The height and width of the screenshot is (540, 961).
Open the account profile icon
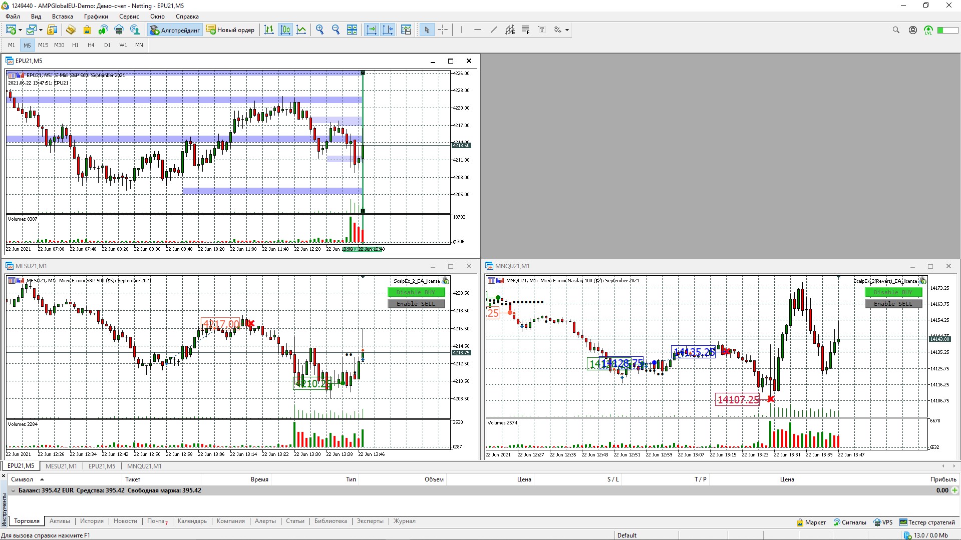(913, 30)
